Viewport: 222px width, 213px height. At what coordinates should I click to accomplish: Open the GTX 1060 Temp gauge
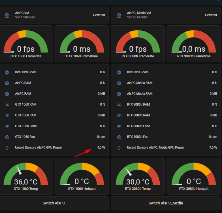click(26, 176)
